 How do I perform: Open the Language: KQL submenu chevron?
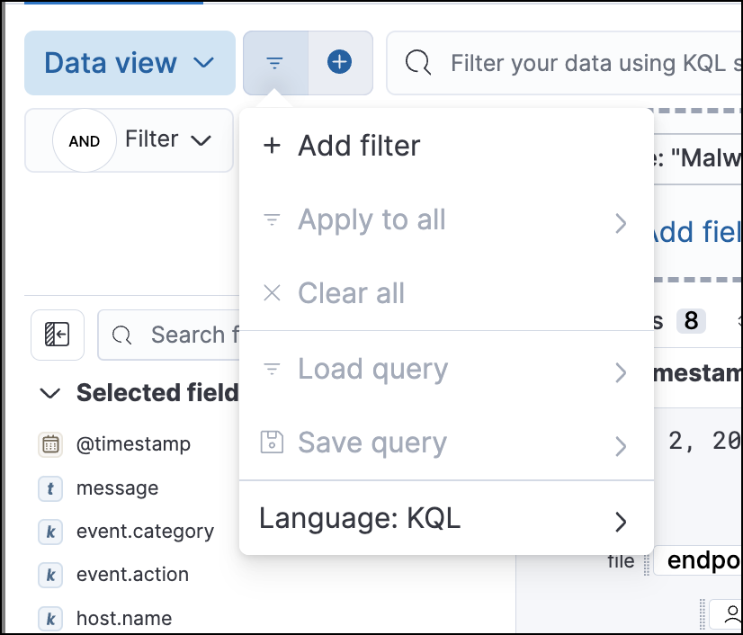tap(620, 521)
